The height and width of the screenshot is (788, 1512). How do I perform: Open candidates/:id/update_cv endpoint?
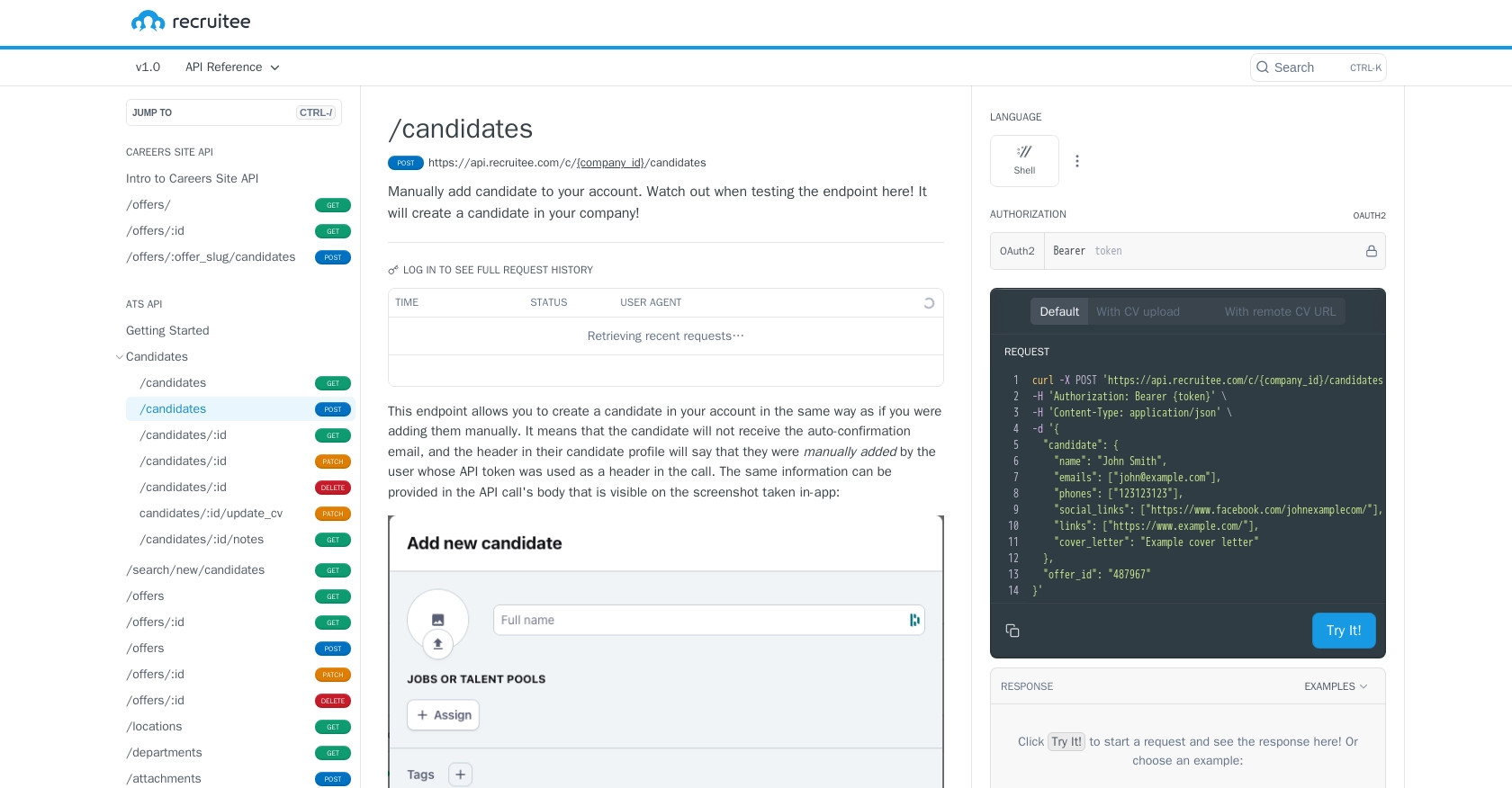[x=240, y=514]
